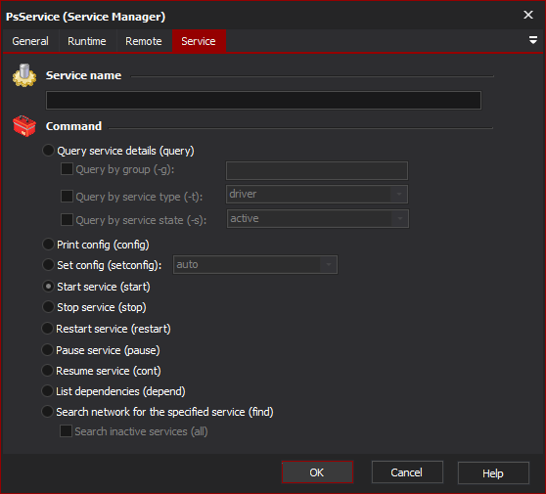The image size is (546, 494).
Task: Click the Service name gear icon
Action: coord(24,75)
